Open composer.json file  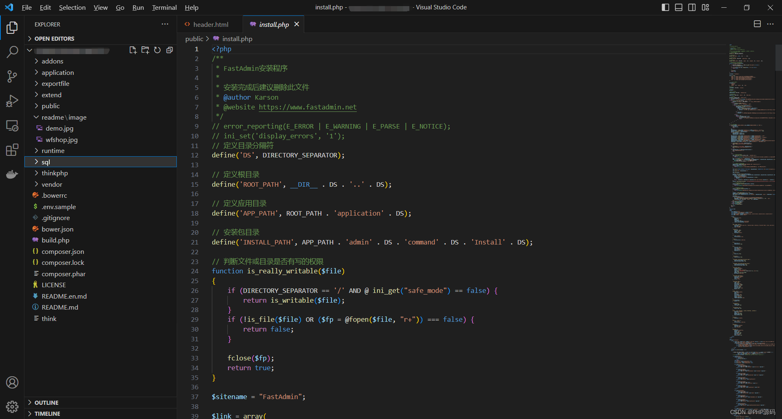pos(101,251)
